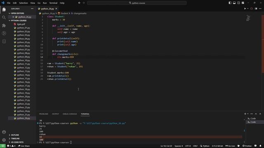This screenshot has height=148, width=264.
Task: Close the terminal panel
Action: 260,114
